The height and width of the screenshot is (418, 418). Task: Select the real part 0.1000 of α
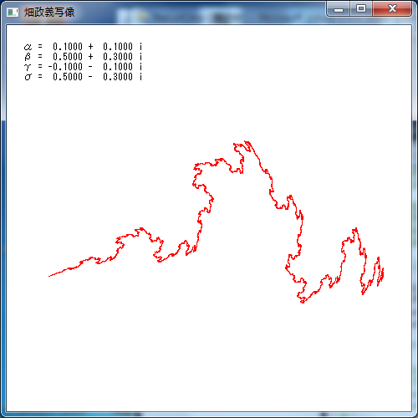pos(68,47)
